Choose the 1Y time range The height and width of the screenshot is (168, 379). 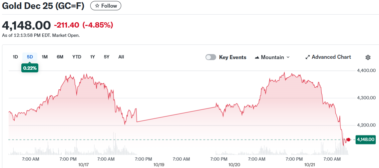coord(93,57)
